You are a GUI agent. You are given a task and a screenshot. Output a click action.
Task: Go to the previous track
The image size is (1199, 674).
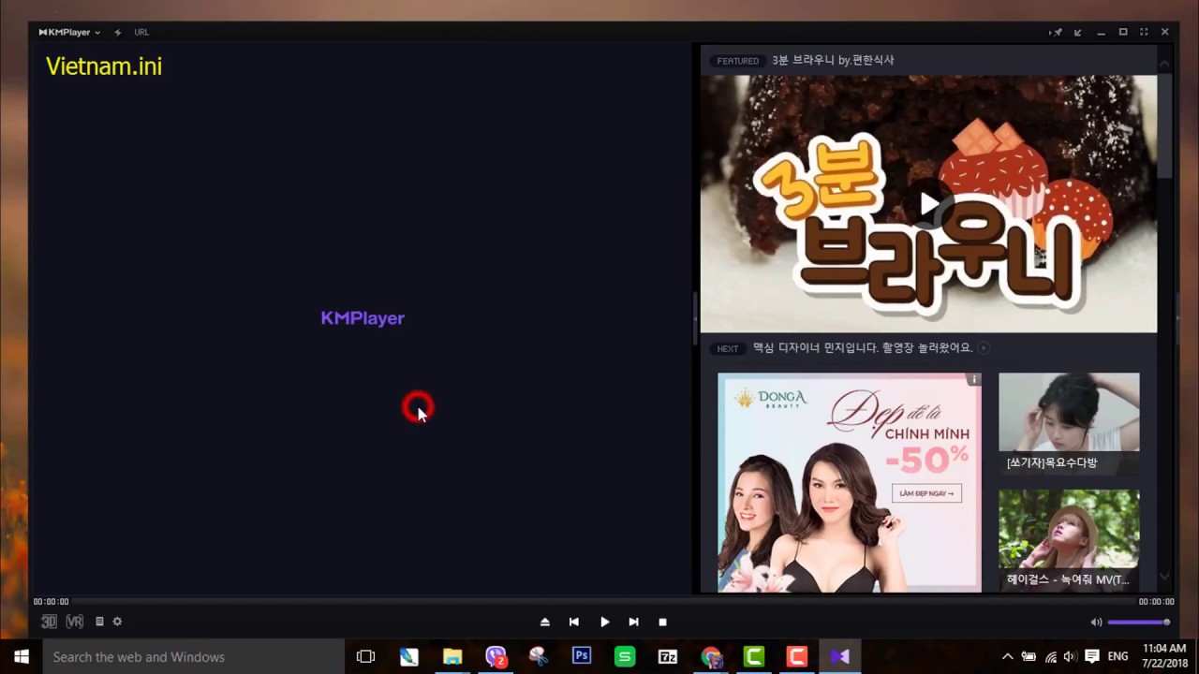click(x=574, y=622)
